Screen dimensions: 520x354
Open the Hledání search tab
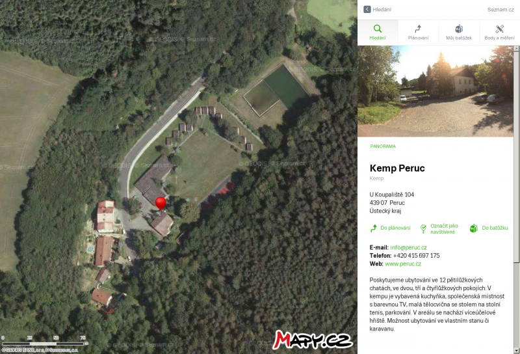coord(378,33)
